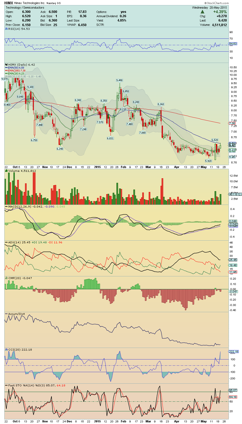Click the 'Options: yes' value
Screen dimensions: 242x424
(123, 12)
